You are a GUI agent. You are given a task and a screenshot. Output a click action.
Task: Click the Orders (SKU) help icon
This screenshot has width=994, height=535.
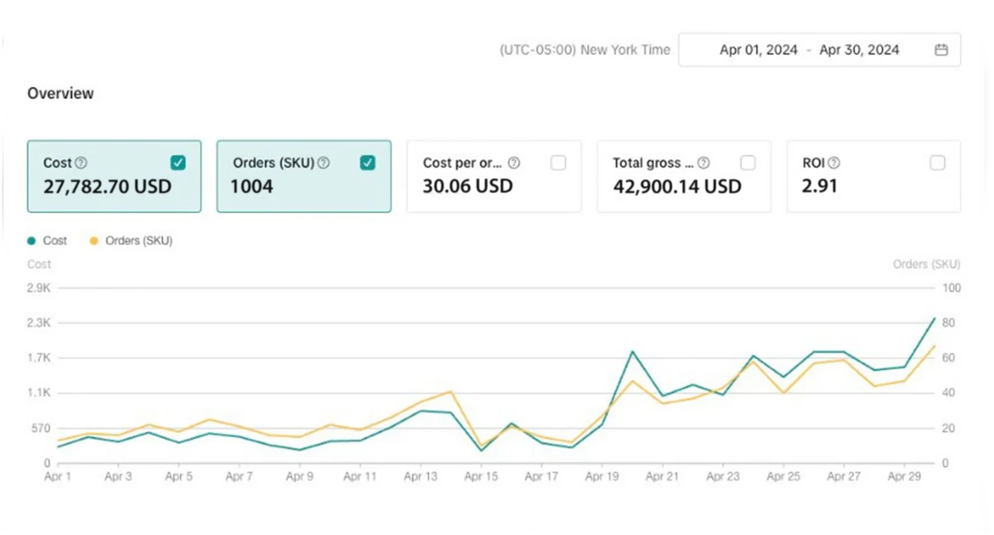324,163
